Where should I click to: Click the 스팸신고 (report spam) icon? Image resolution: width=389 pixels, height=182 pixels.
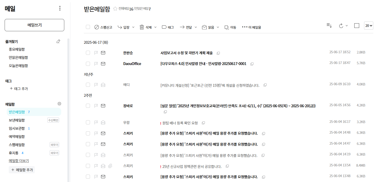(96, 27)
